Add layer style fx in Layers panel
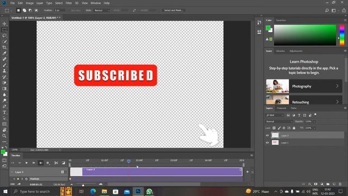Screen dimensions: 348x196 (x=310, y=184)
